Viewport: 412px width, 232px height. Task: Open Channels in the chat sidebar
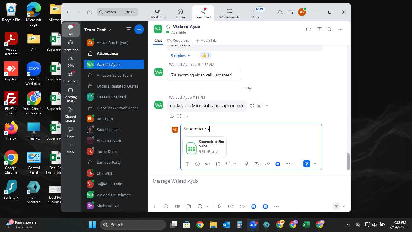click(x=71, y=77)
